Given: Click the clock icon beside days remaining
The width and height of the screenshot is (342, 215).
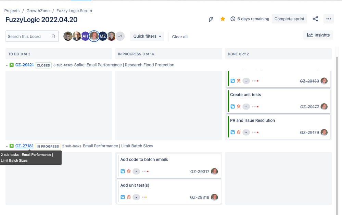Looking at the screenshot, I should 233,19.
